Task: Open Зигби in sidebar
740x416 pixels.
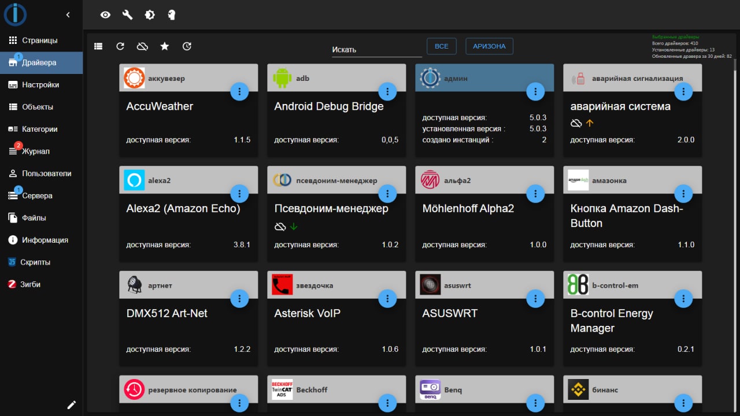Action: click(x=41, y=284)
